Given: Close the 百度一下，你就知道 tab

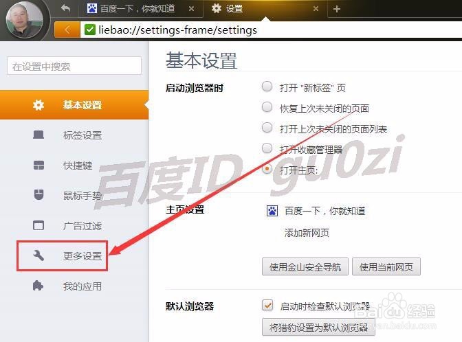Looking at the screenshot, I should click(x=192, y=9).
